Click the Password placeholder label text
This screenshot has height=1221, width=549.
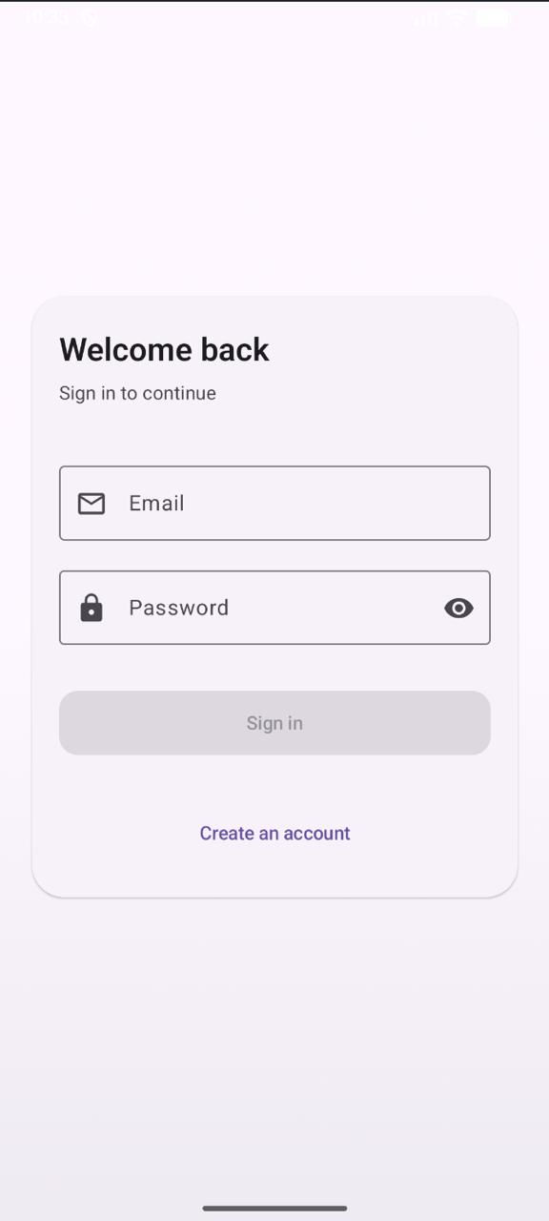pyautogui.click(x=179, y=608)
